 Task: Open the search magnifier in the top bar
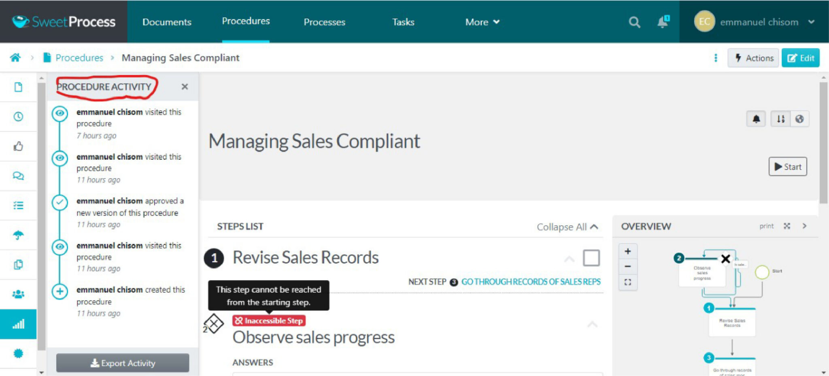634,22
